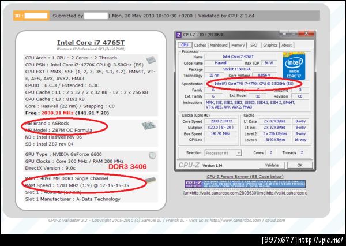Image resolution: width=346 pixels, height=246 pixels.
Task: Click the Slot 1 Manufacturer A-Data row
Action: [x=73, y=199]
